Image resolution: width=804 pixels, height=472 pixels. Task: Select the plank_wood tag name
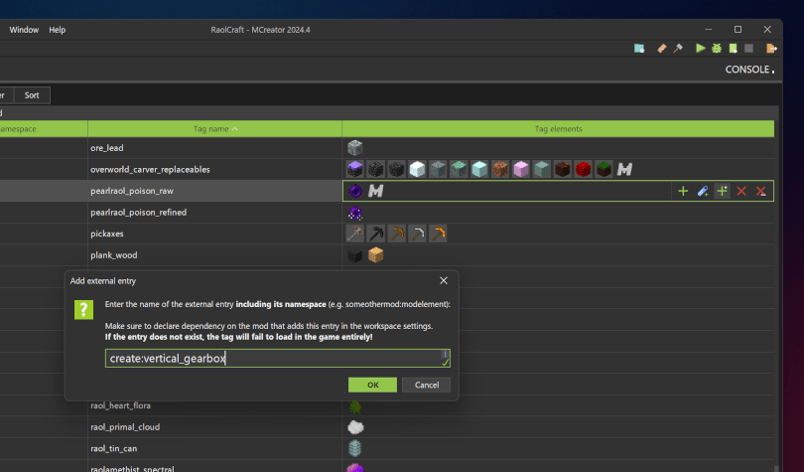(114, 255)
